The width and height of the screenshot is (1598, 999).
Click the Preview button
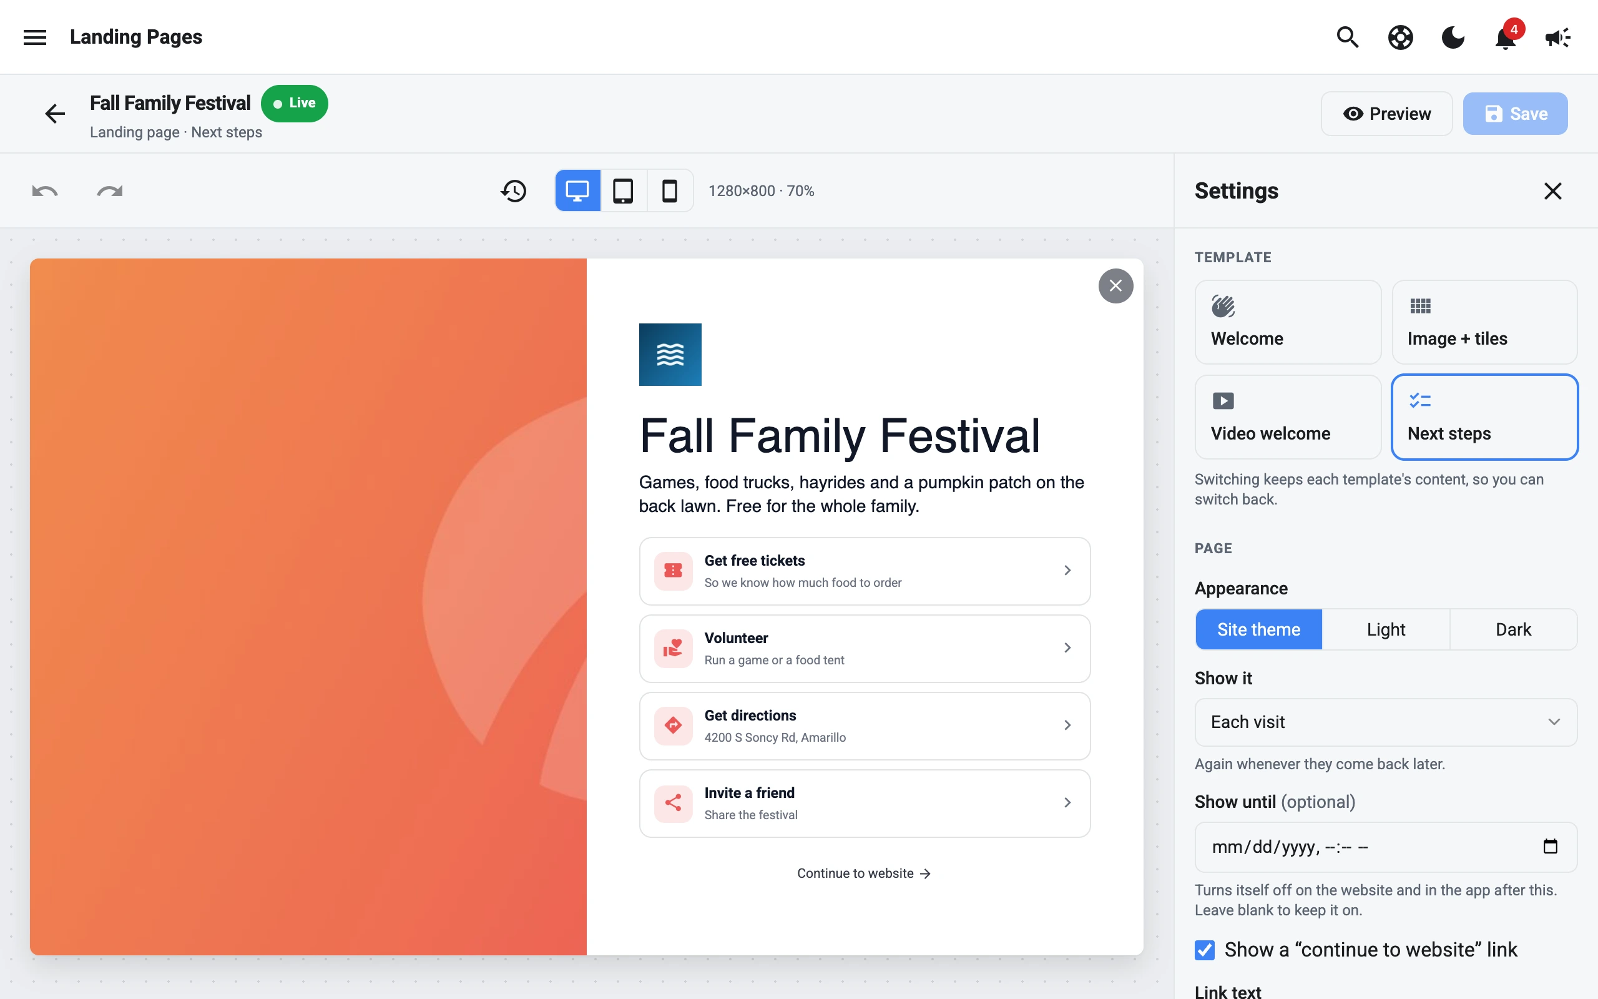click(x=1386, y=114)
